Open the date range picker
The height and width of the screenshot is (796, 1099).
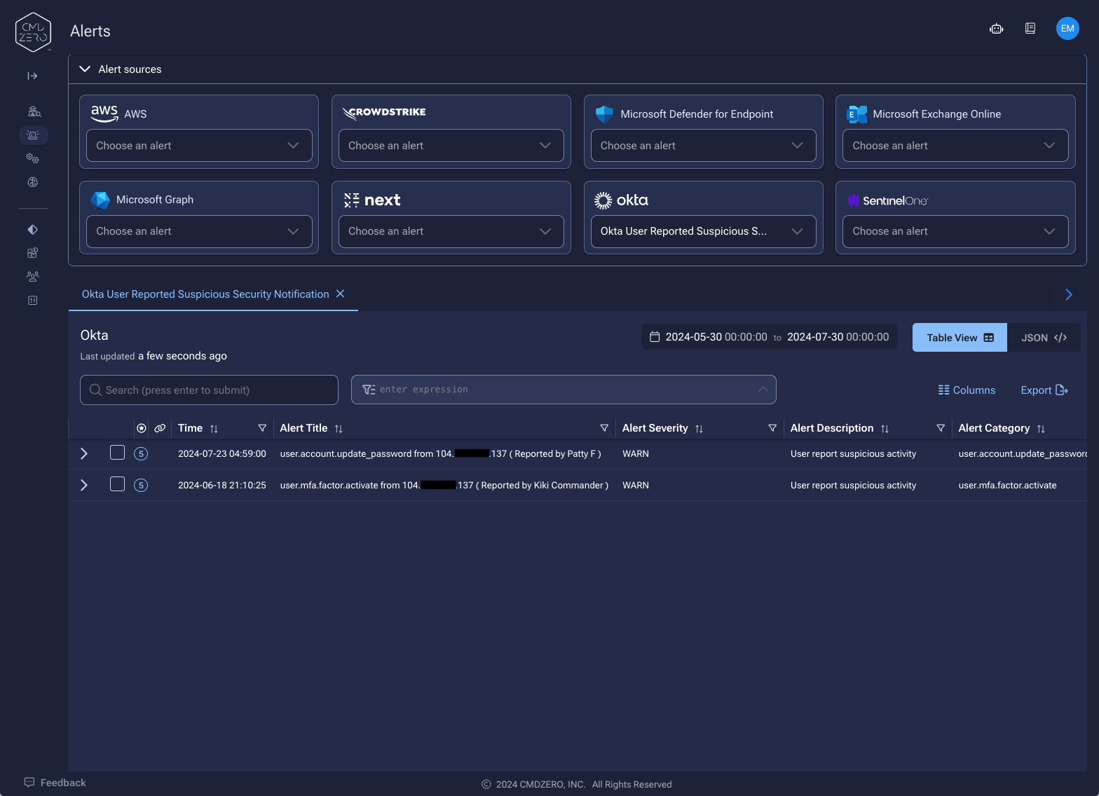(770, 337)
